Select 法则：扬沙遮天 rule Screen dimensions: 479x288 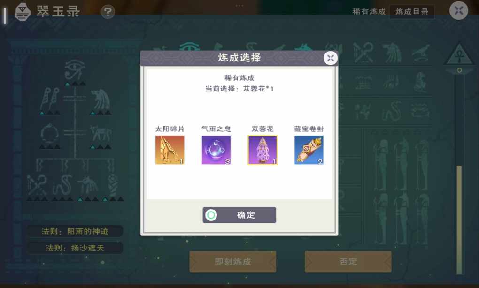75,248
